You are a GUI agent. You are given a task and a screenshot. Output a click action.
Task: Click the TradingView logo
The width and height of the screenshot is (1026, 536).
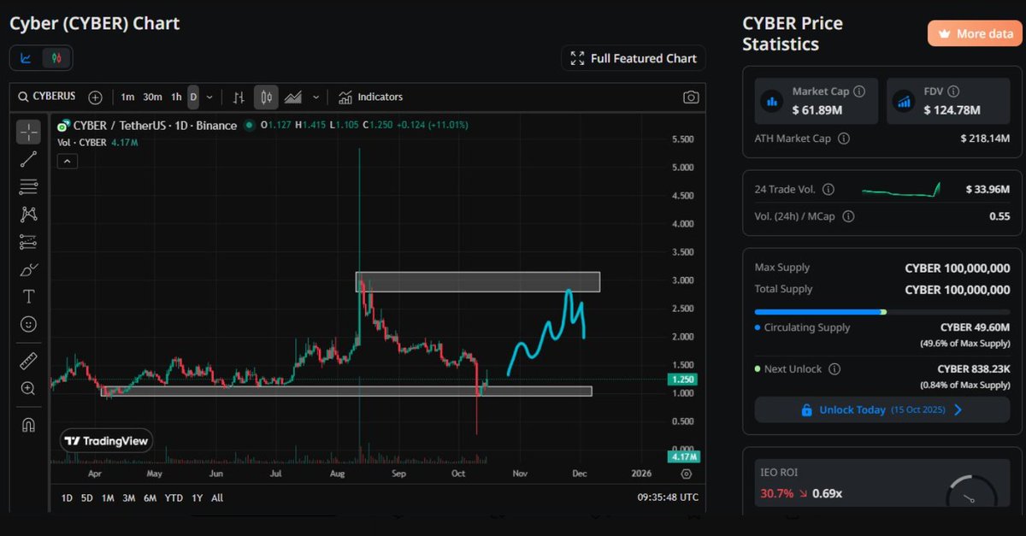coord(107,441)
